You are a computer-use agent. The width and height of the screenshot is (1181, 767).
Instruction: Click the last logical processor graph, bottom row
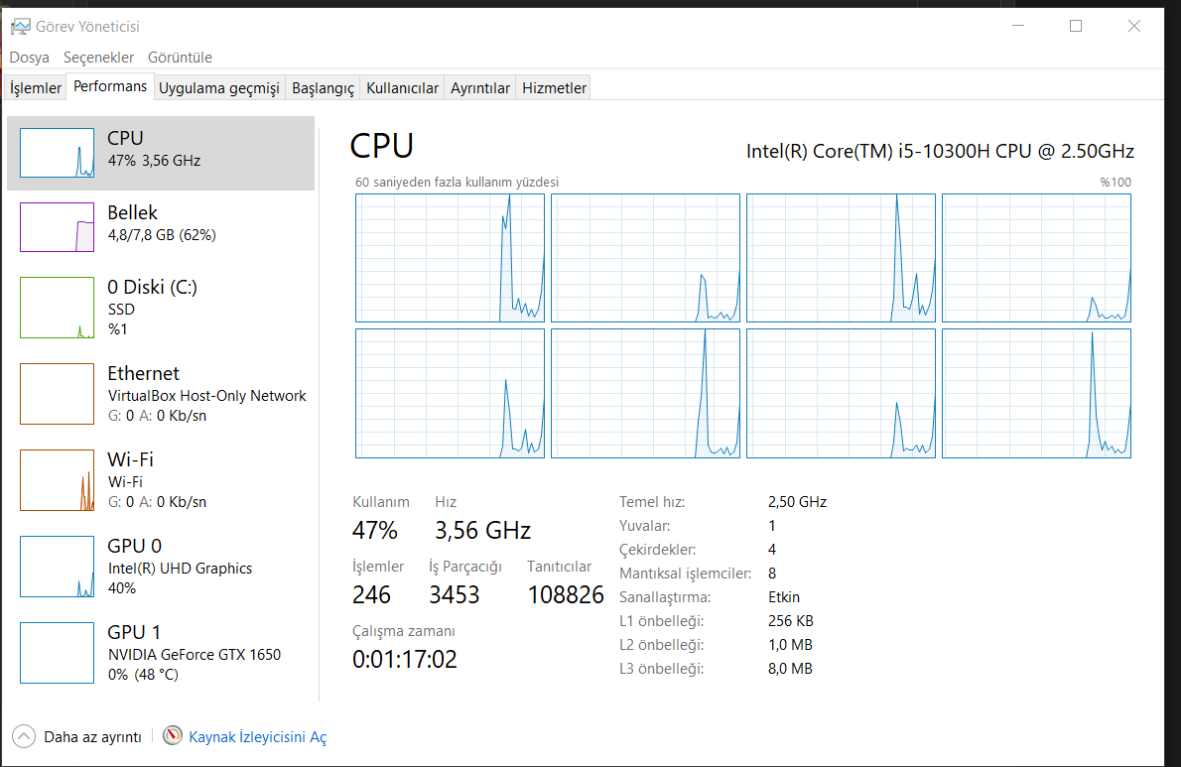pos(1036,393)
